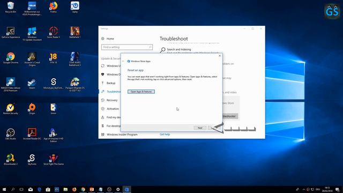Launch Google Chrome from the desktop
The height and width of the screenshot is (193, 343).
(x=11, y=58)
